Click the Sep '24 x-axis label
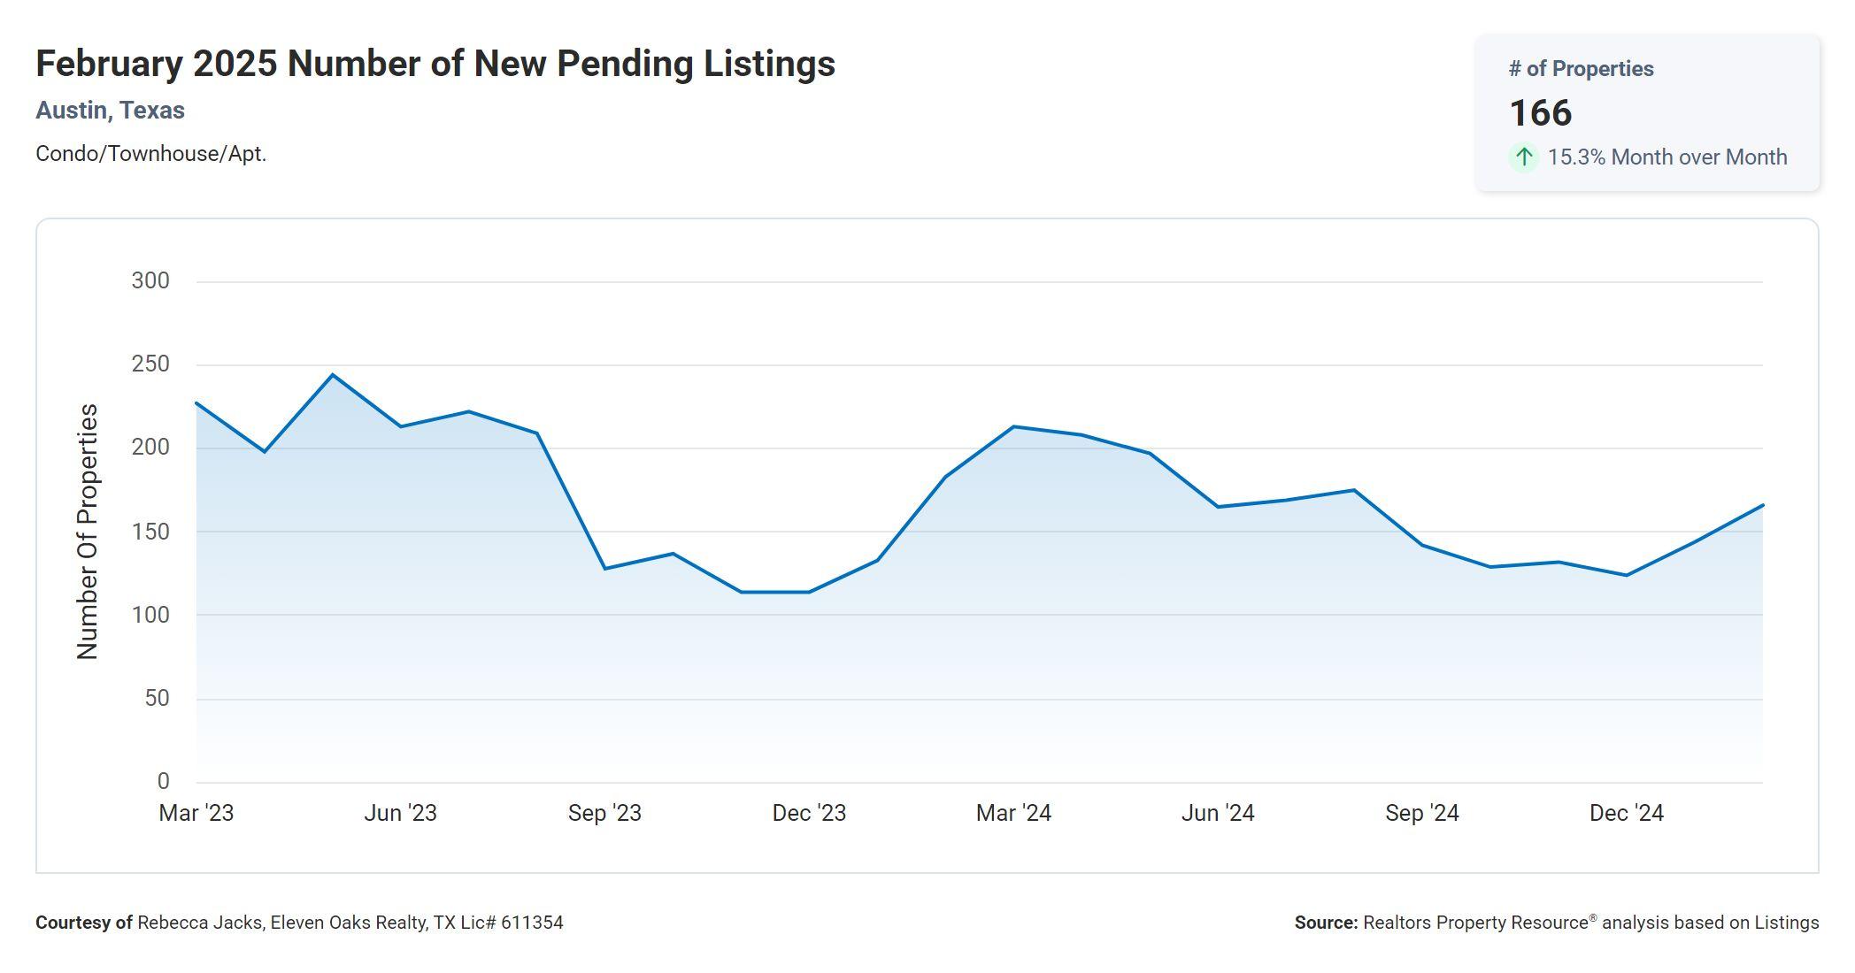 1422,813
